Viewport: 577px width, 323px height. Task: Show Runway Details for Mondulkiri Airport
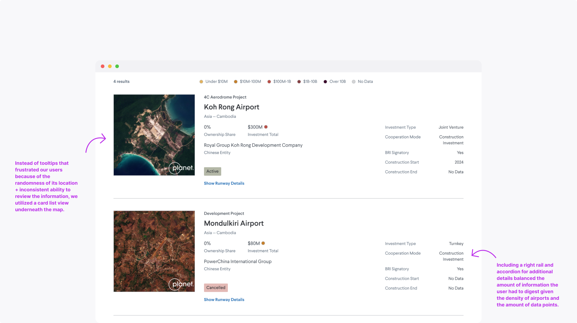(224, 299)
